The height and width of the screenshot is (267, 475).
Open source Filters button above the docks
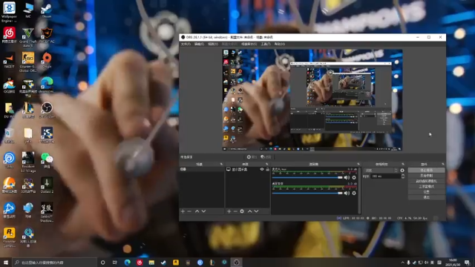266,156
